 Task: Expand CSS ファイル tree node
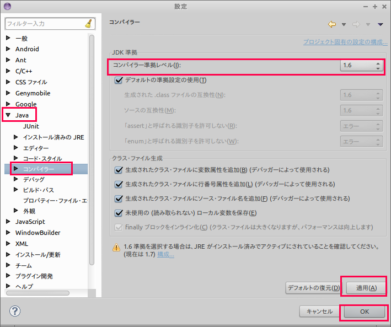coord(8,82)
